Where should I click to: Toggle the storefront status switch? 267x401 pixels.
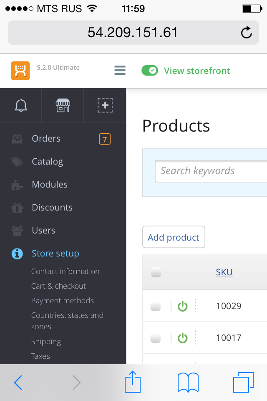coord(150,70)
